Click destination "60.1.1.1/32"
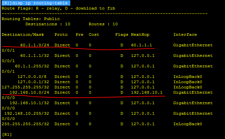 [x=35, y=56]
